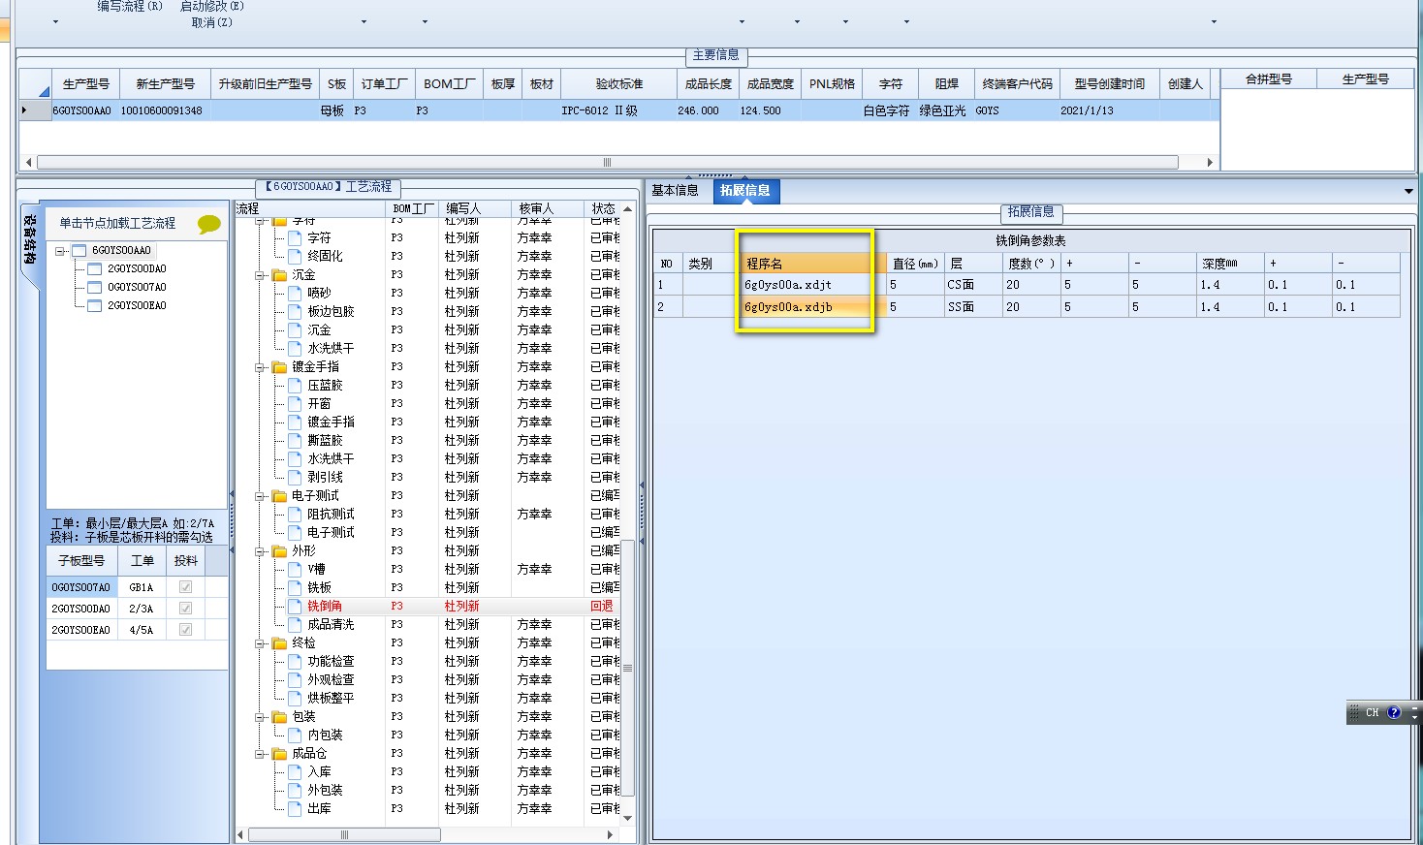The height and width of the screenshot is (845, 1423).
Task: Collapse the 包装 folder node
Action: click(x=260, y=718)
